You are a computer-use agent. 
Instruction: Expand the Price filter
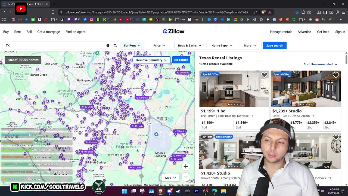point(159,45)
